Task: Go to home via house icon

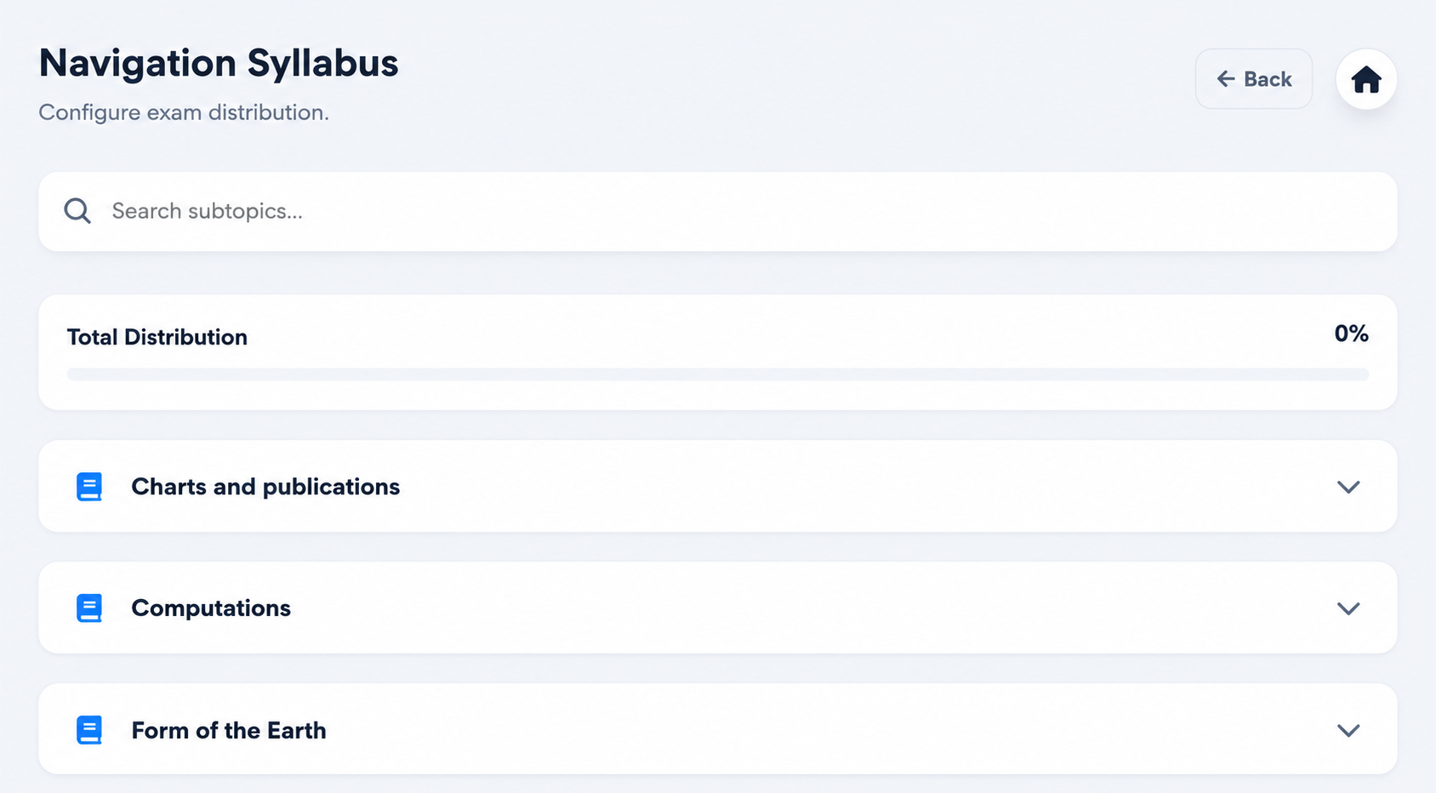Action: point(1366,79)
